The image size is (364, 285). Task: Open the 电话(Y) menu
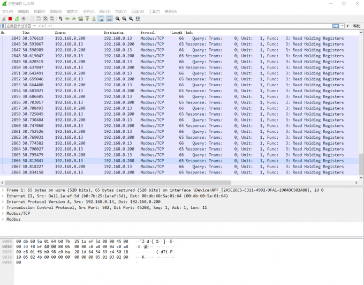click(x=121, y=12)
